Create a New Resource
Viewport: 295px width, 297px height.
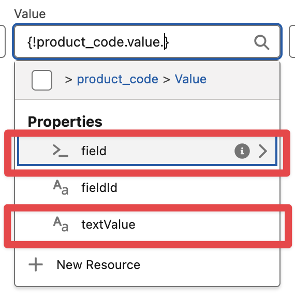[98, 264]
